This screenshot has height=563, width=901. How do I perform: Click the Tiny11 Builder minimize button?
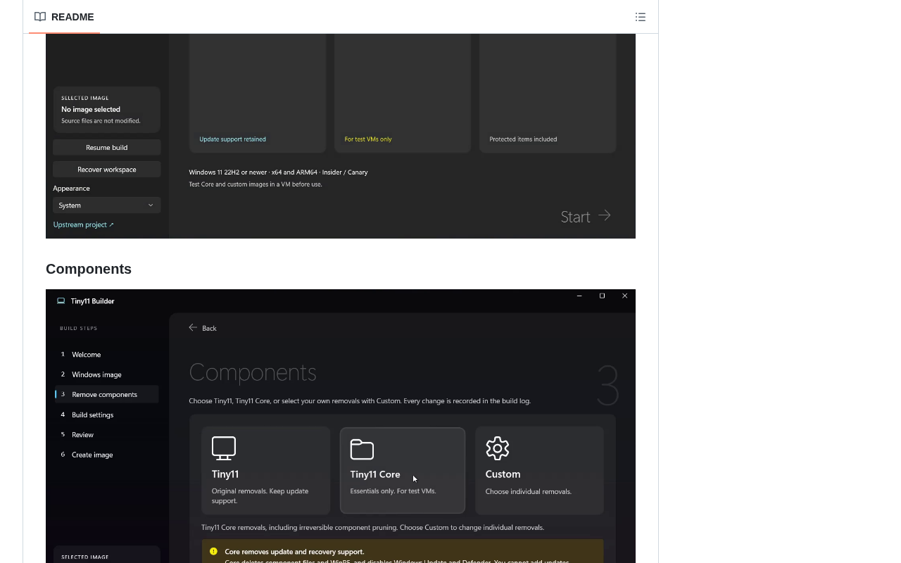point(579,296)
